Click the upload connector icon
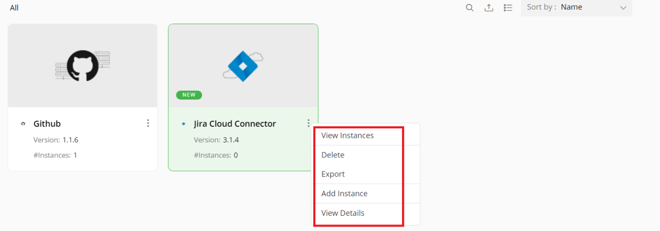660x231 pixels. (x=489, y=8)
